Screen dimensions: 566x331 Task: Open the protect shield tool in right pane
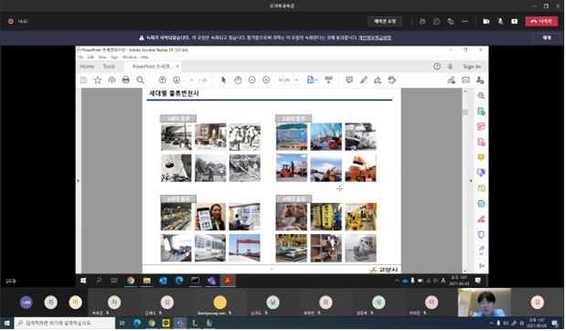(481, 235)
